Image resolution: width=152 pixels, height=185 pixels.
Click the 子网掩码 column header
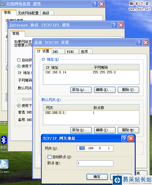coord(115,68)
